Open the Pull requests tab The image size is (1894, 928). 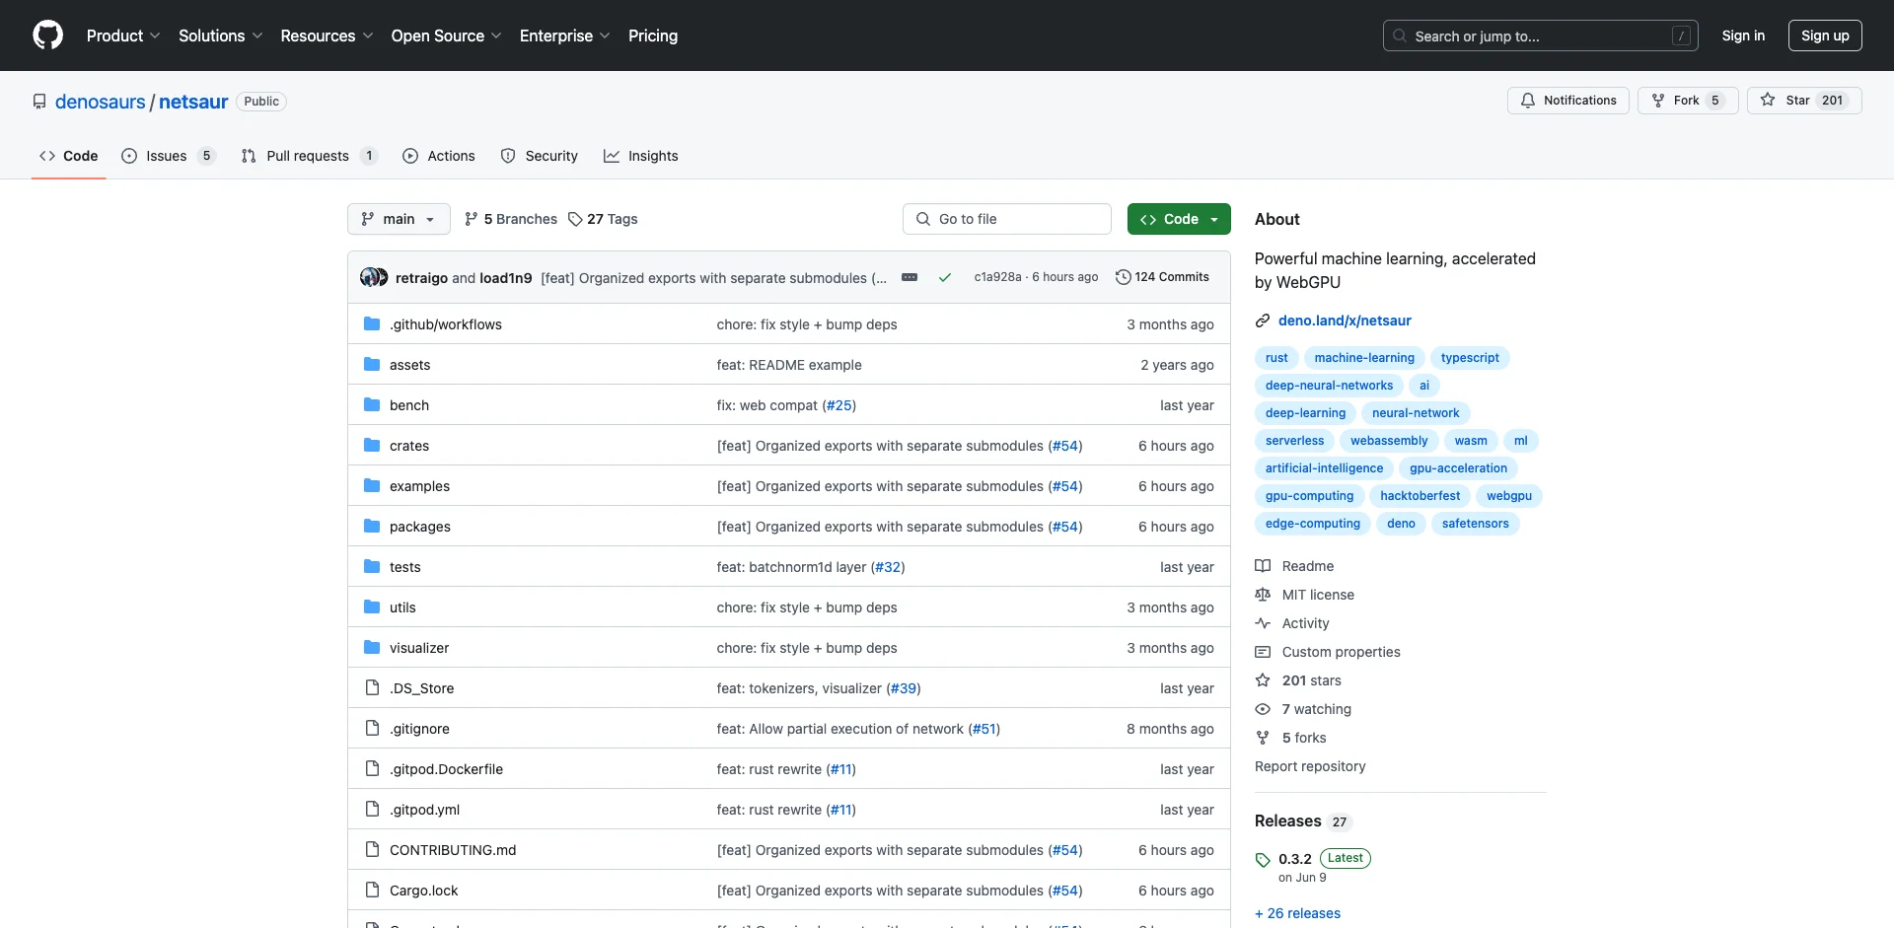coord(309,156)
